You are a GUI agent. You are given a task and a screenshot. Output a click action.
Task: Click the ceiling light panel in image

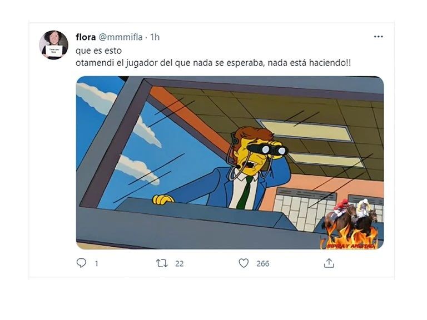(305, 131)
